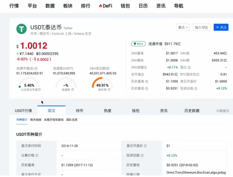Click the Solana 生态 tag link
Image resolution: width=233 pixels, height=177 pixels.
coord(83,34)
